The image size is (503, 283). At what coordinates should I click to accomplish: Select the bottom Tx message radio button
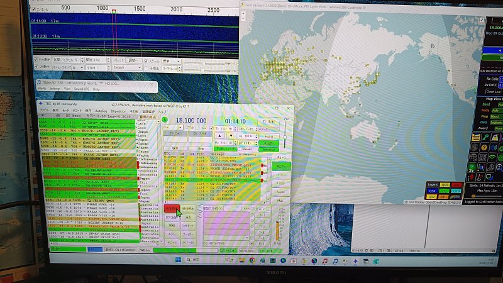point(252,243)
